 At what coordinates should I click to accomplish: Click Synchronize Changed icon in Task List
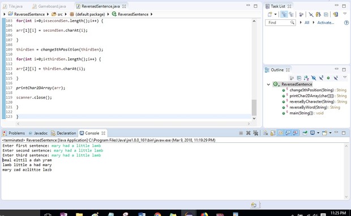tap(335, 15)
